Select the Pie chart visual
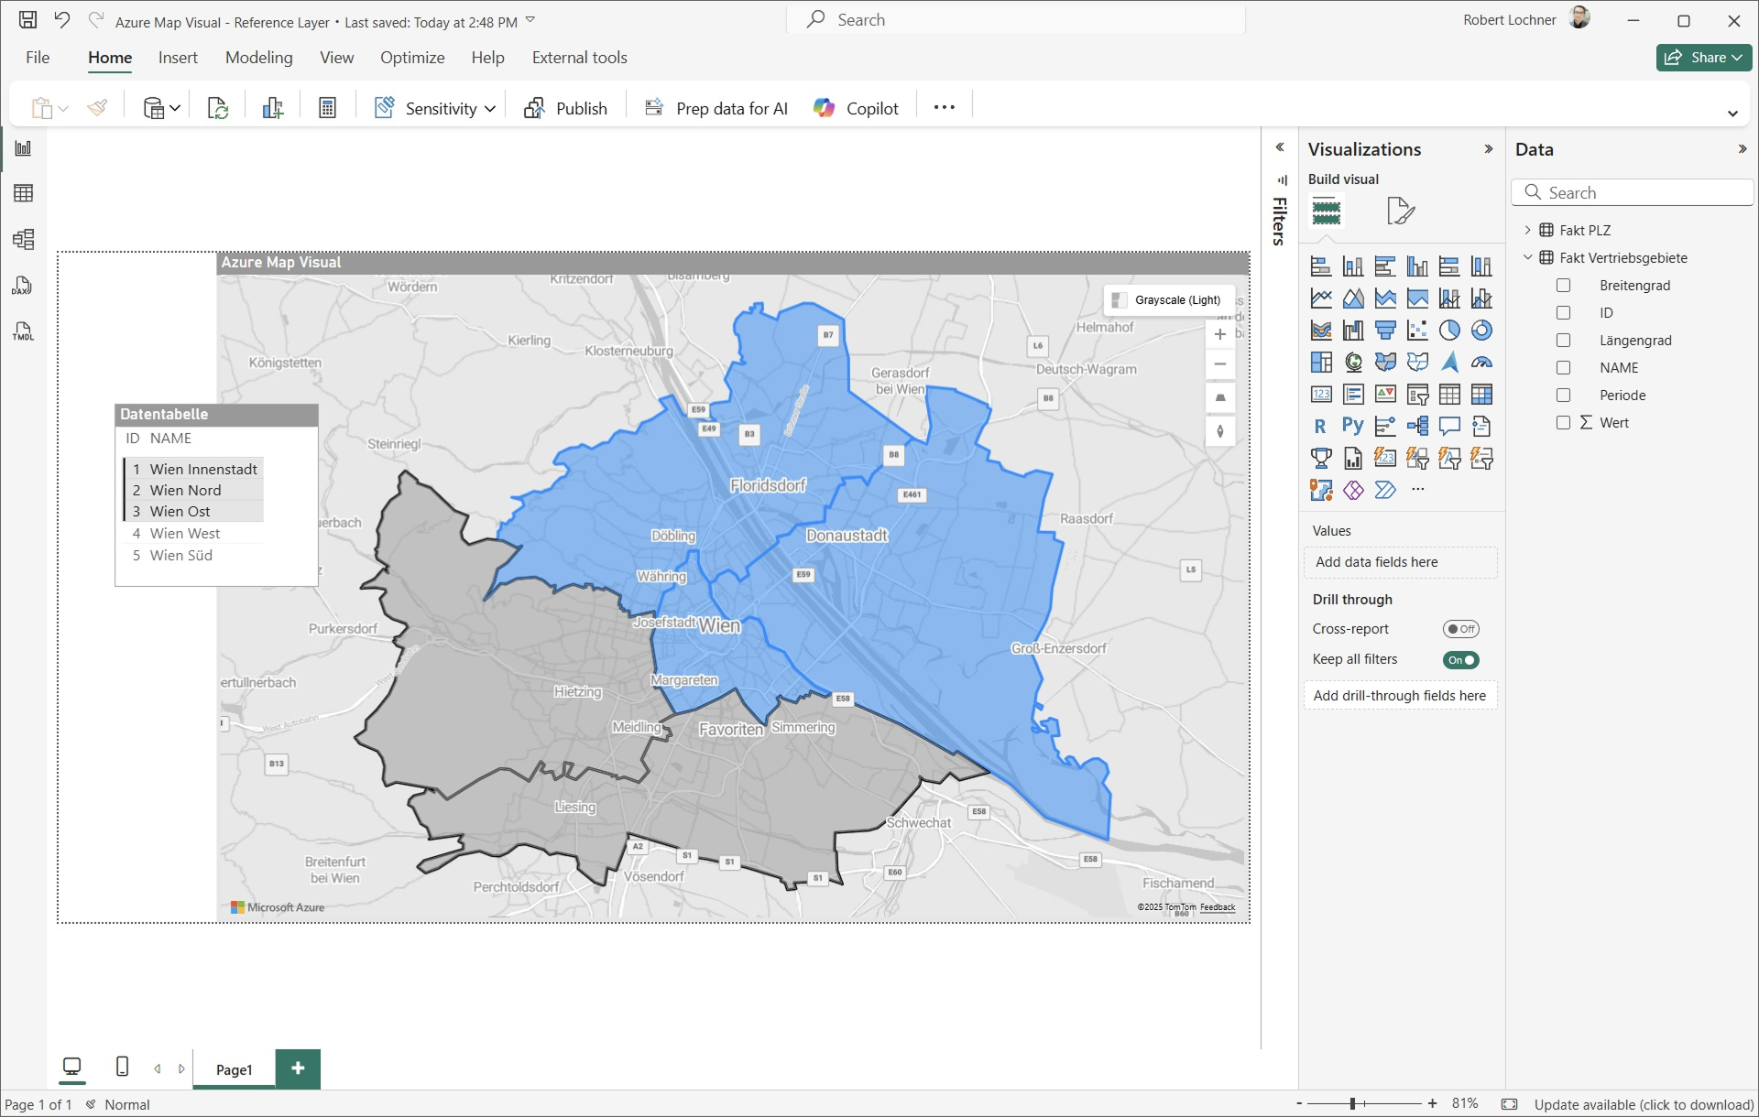This screenshot has width=1759, height=1117. click(1449, 331)
